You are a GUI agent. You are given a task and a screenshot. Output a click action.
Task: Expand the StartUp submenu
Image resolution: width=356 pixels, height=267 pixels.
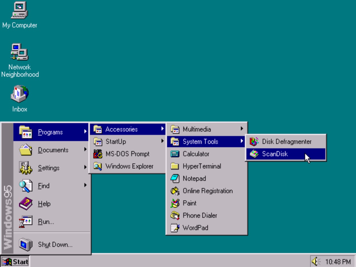pyautogui.click(x=115, y=142)
